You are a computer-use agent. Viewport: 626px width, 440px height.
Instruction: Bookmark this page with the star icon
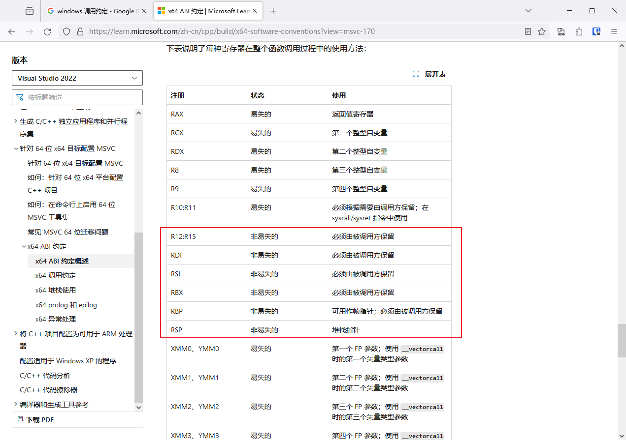coord(542,31)
